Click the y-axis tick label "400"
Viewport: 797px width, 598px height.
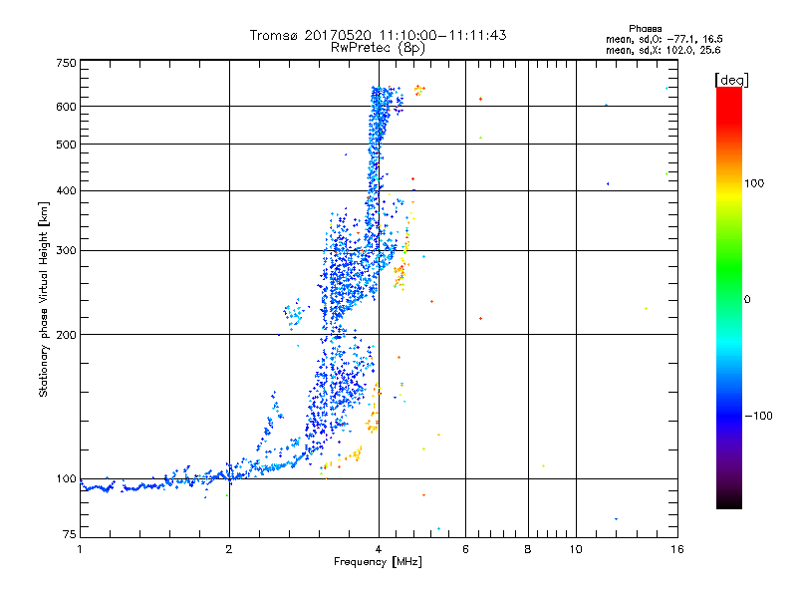click(66, 191)
